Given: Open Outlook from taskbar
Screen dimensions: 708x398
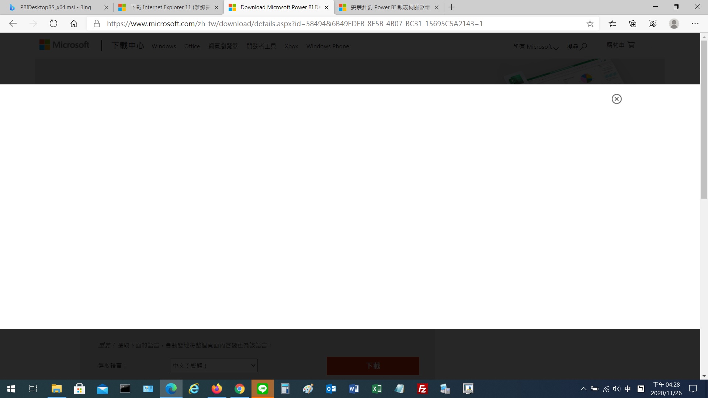Looking at the screenshot, I should click(331, 389).
